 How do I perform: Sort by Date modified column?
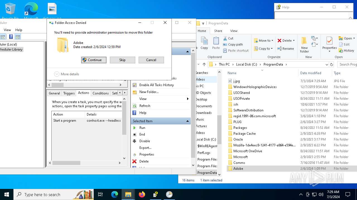point(311,73)
